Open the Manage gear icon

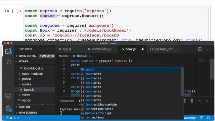[8, 108]
